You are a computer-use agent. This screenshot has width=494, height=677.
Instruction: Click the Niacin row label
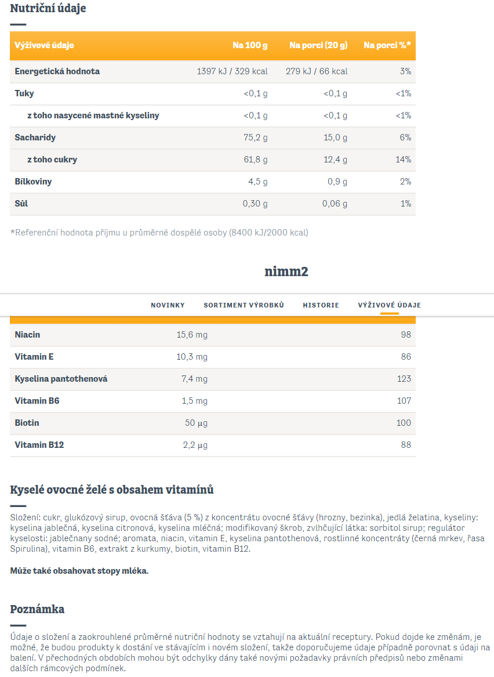tap(27, 335)
